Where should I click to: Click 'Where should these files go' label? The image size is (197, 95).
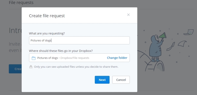coord(61,51)
